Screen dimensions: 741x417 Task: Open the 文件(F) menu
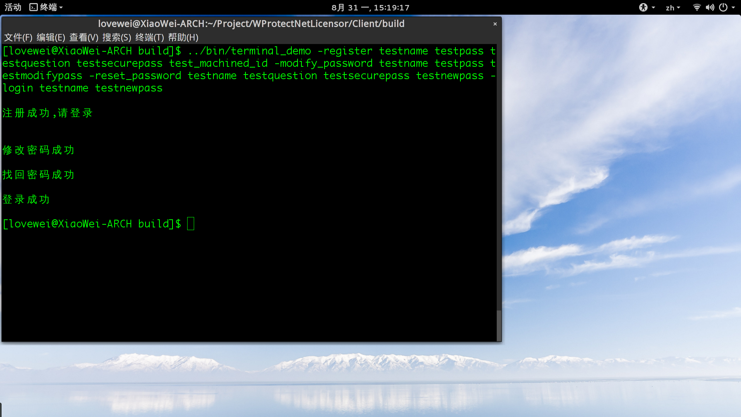18,37
